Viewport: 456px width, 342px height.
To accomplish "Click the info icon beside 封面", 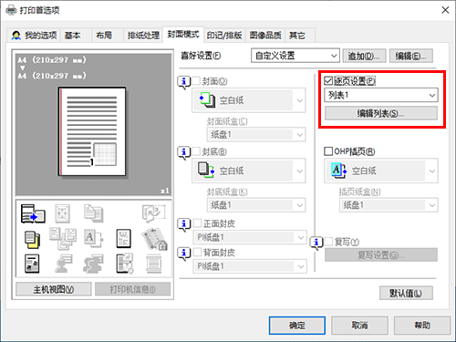I will tap(184, 82).
